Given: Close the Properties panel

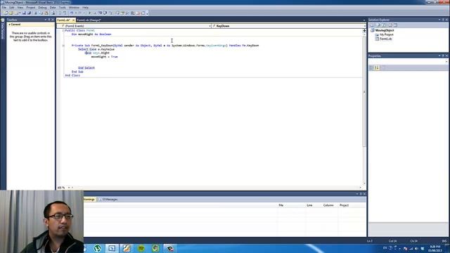Looking at the screenshot, I should 447,56.
